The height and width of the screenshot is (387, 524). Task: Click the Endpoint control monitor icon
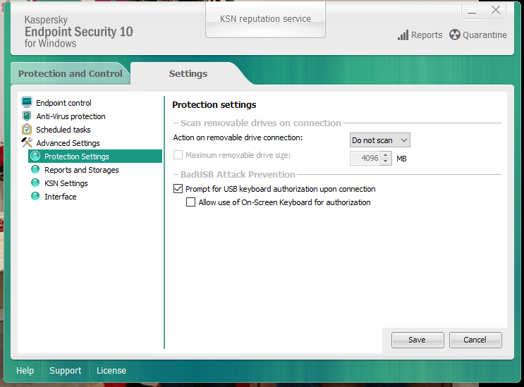coord(27,102)
